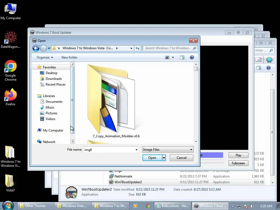Image resolution: width=280 pixels, height=210 pixels.
Task: Click the Open button's split arrow
Action: coord(164,158)
